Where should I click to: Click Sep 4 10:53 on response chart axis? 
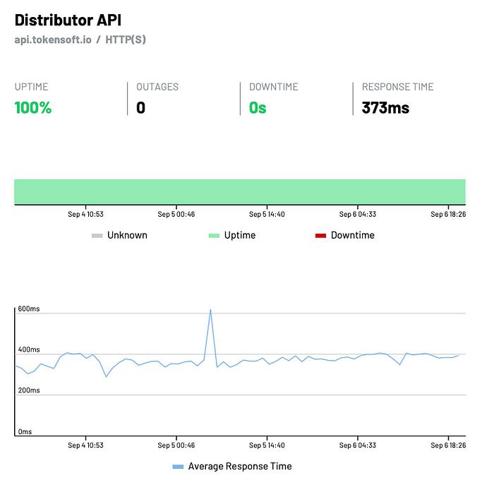click(x=86, y=445)
